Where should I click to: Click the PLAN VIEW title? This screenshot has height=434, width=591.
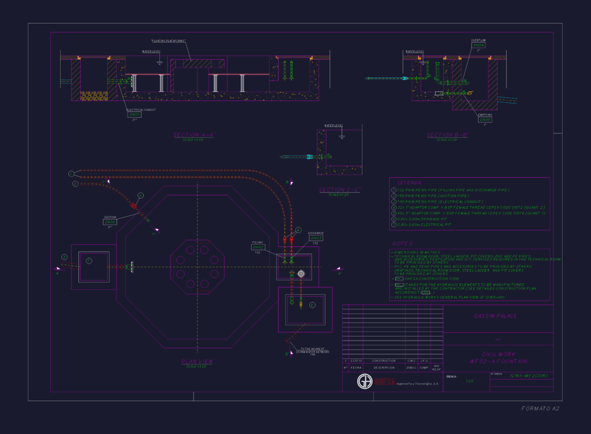coord(197,361)
